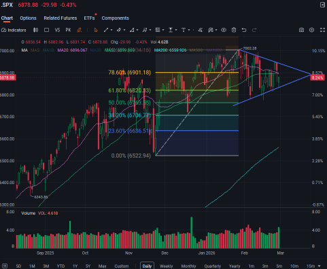This screenshot has height=269, width=327.
Task: Expand the Fibonacci tool dropdown arrow
Action: [x=163, y=30]
